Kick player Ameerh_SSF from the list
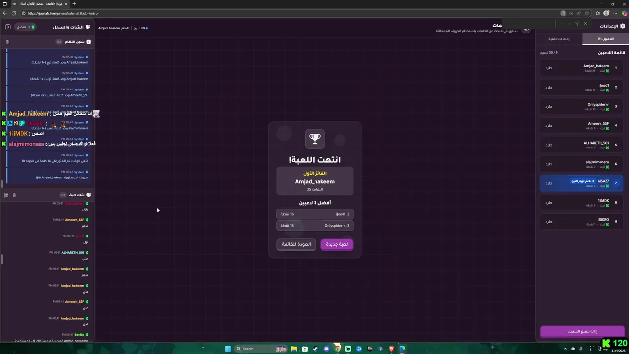 tap(549, 125)
